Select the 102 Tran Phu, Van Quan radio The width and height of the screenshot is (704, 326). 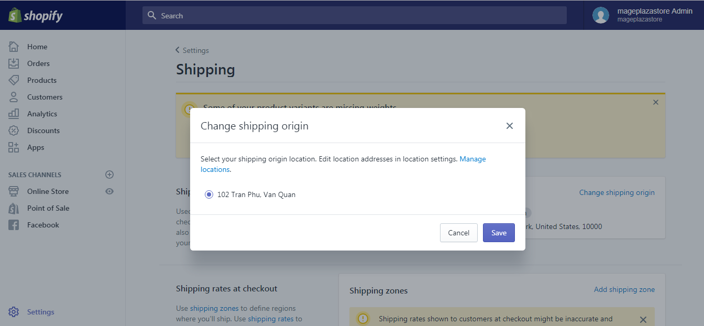(x=209, y=194)
